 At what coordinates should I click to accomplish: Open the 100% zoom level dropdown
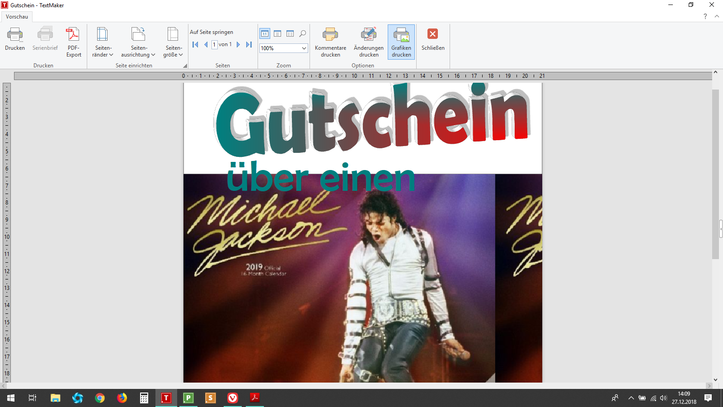click(x=304, y=48)
